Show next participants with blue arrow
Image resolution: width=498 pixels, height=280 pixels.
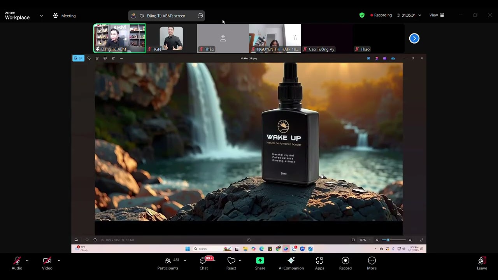414,38
